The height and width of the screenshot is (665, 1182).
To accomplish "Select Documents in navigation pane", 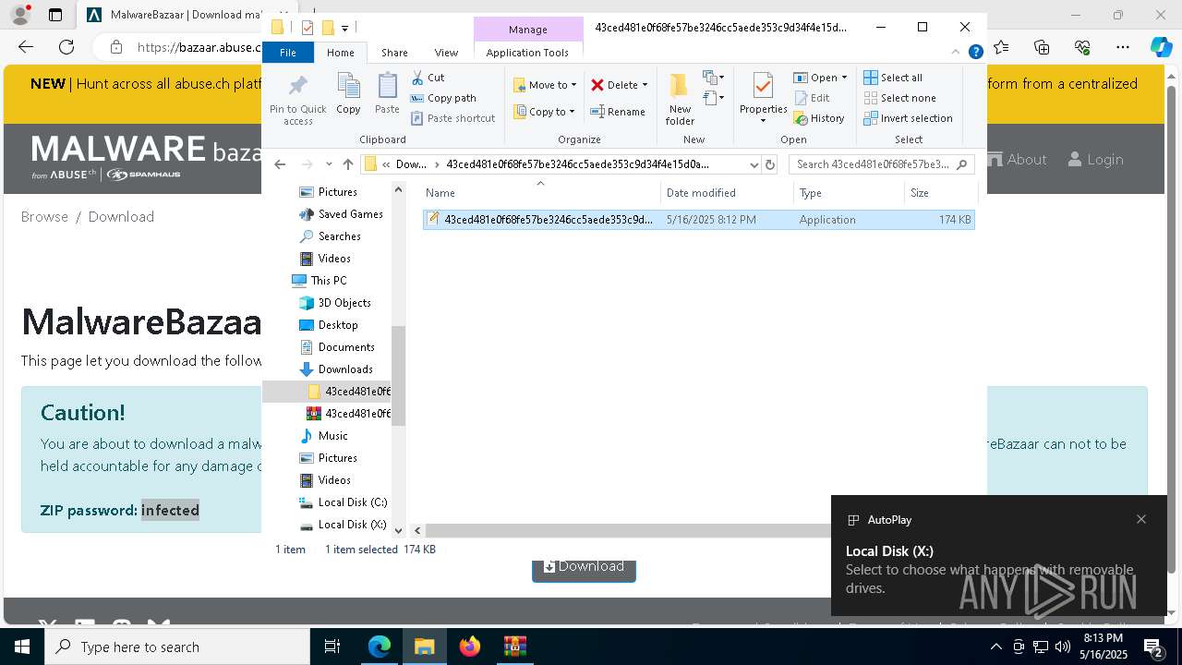I will [337, 347].
